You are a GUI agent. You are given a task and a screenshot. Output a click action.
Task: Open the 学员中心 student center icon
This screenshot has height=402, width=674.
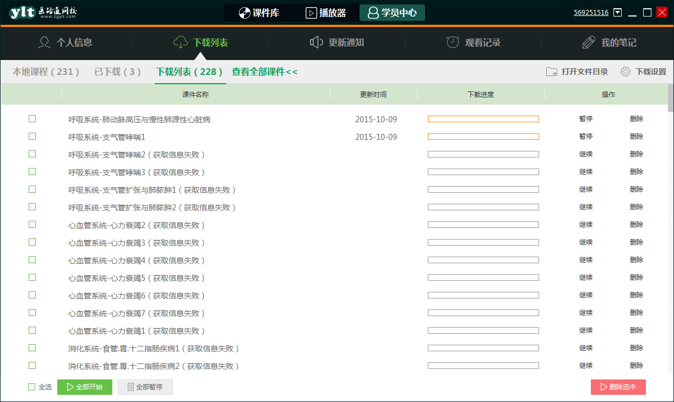(x=373, y=13)
